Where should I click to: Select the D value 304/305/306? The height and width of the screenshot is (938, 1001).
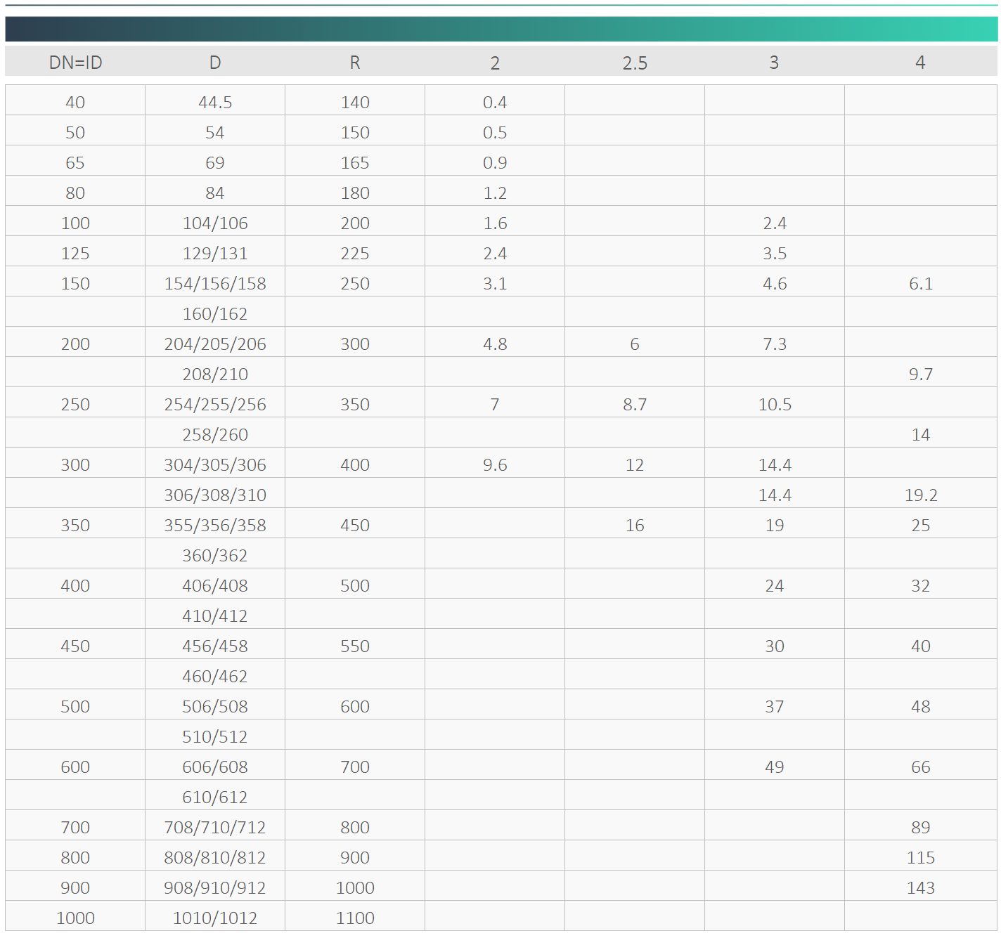tap(215, 465)
